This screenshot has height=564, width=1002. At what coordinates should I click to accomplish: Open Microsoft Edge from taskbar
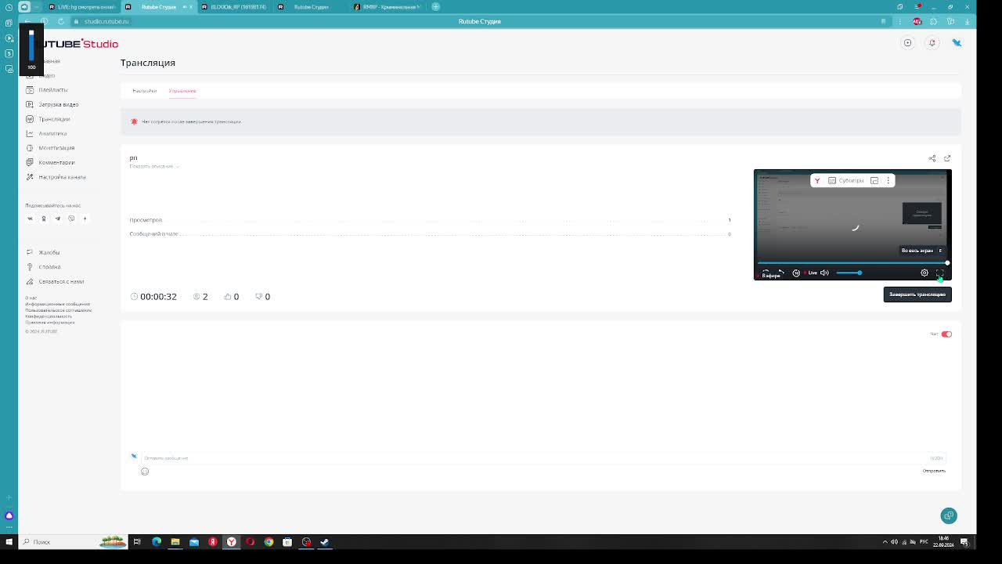click(x=157, y=541)
